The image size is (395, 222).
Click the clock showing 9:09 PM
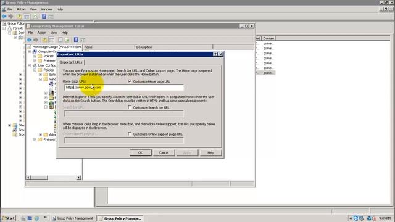(385, 218)
